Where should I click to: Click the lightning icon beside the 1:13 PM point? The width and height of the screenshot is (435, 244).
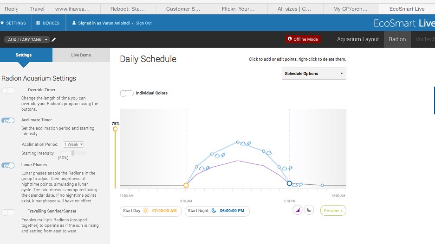pyautogui.click(x=301, y=184)
